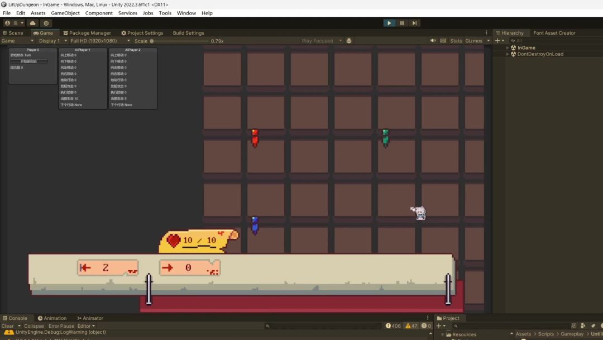Click Clear in the Console
This screenshot has height=340, width=603.
(x=8, y=326)
